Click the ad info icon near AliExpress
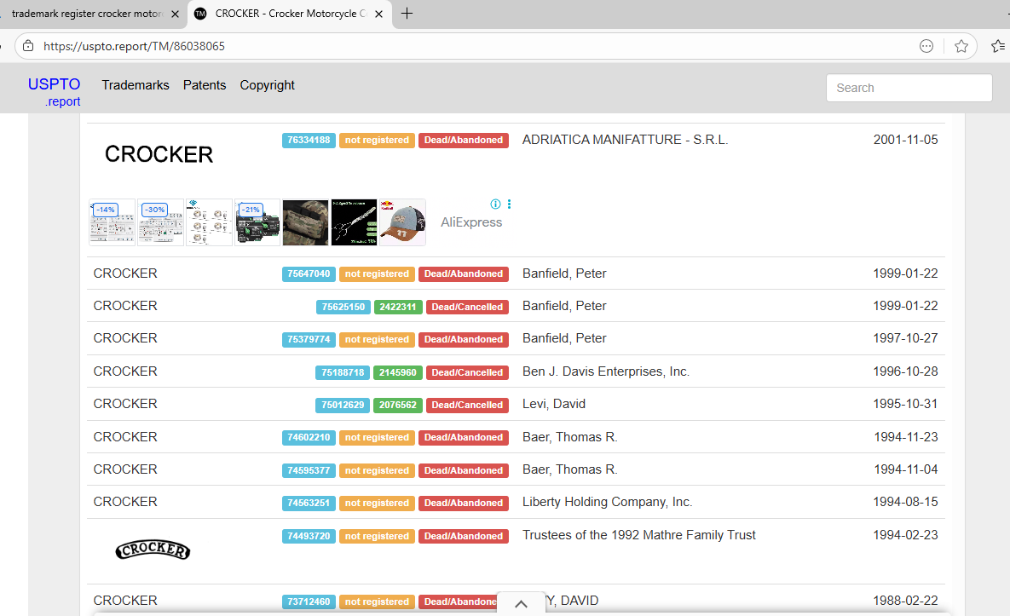Image resolution: width=1010 pixels, height=616 pixels. coord(495,204)
